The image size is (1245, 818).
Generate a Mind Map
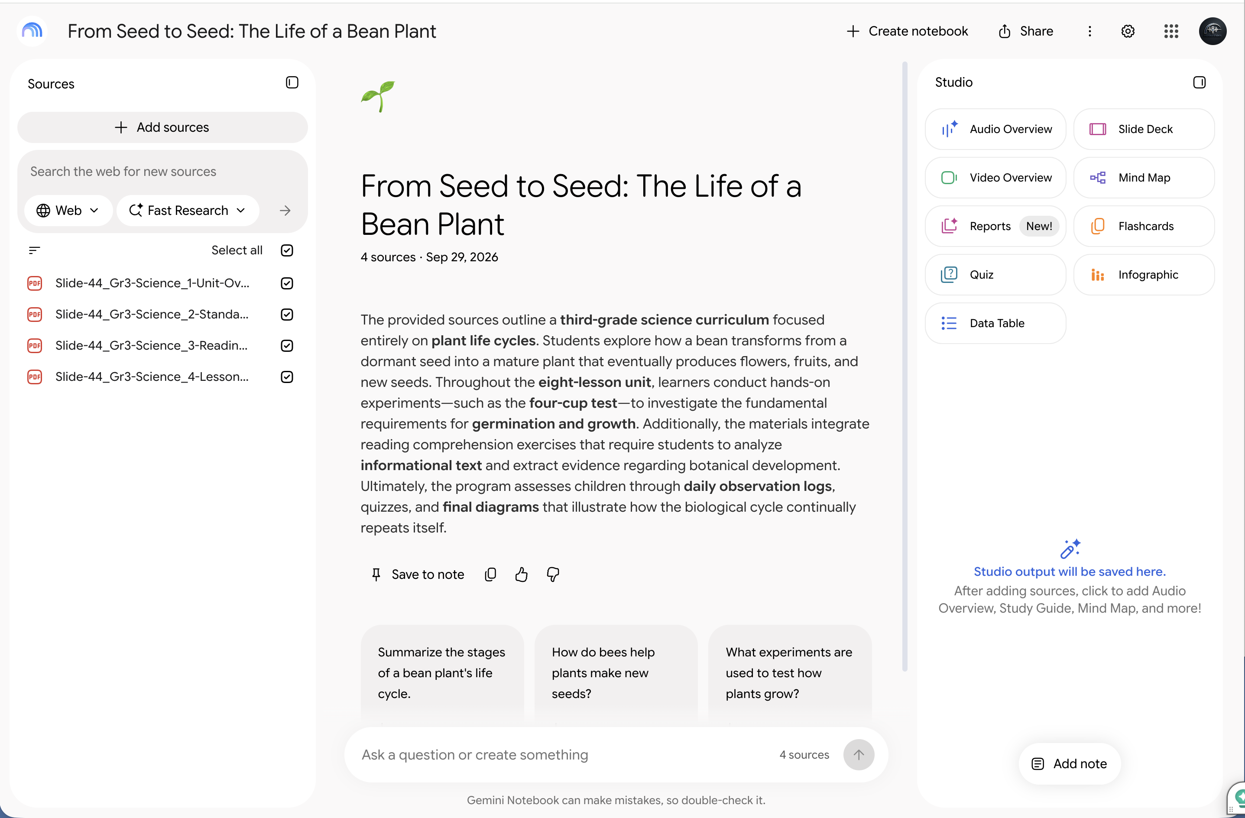click(1144, 177)
